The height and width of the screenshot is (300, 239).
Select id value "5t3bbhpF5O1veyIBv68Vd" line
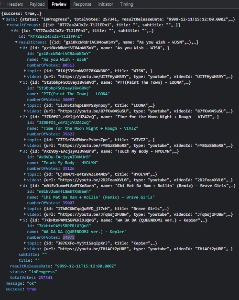[x=59, y=88]
